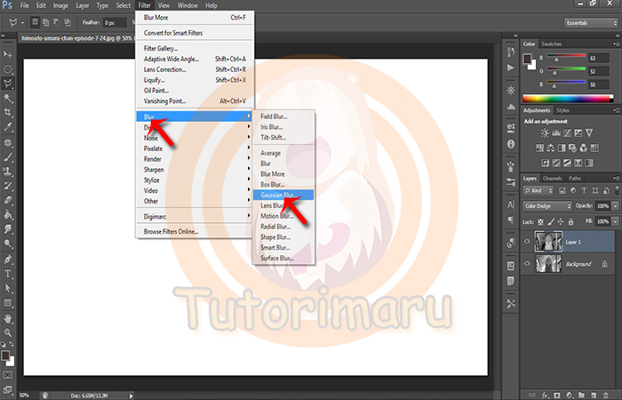The height and width of the screenshot is (400, 622).
Task: Select the Pen tool
Action: coord(7,260)
